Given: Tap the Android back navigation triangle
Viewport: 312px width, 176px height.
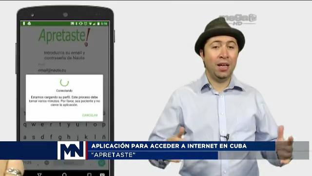Looking at the screenshot, I should click(x=39, y=175).
